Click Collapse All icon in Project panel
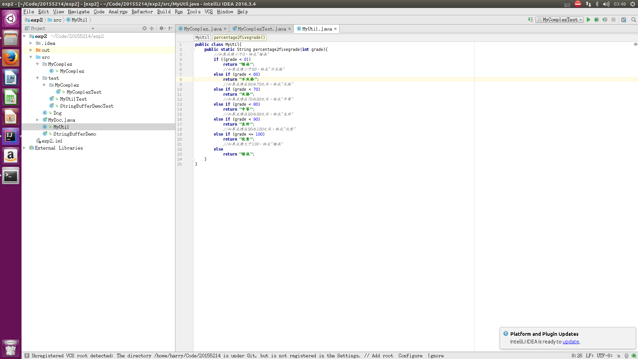Screen dimensions: 638x359 [x=152, y=29]
